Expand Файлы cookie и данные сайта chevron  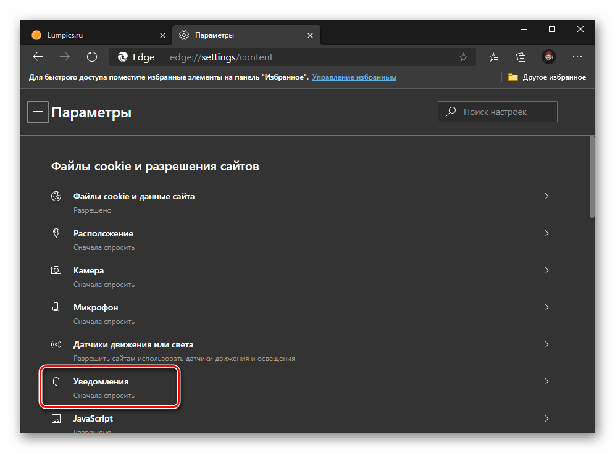pyautogui.click(x=546, y=196)
